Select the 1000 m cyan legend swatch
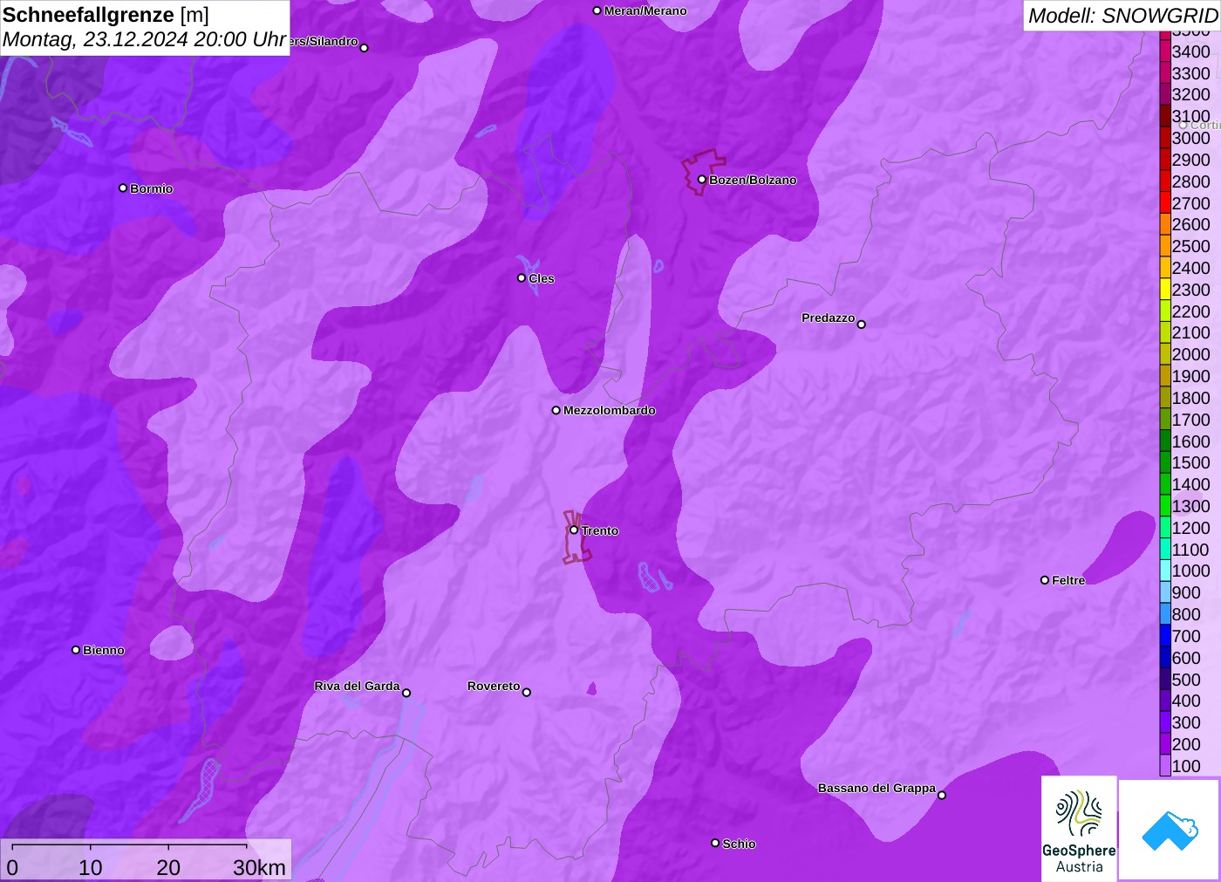The height and width of the screenshot is (882, 1221). pyautogui.click(x=1165, y=571)
